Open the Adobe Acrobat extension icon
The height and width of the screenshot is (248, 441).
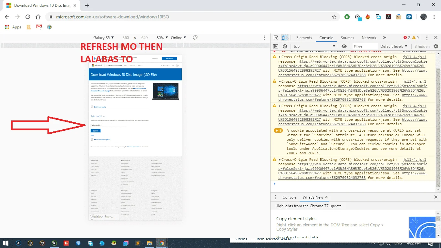[x=389, y=17]
